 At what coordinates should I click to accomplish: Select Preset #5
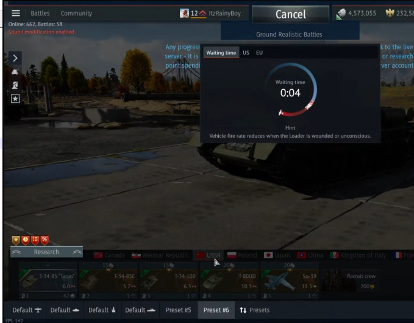click(178, 310)
